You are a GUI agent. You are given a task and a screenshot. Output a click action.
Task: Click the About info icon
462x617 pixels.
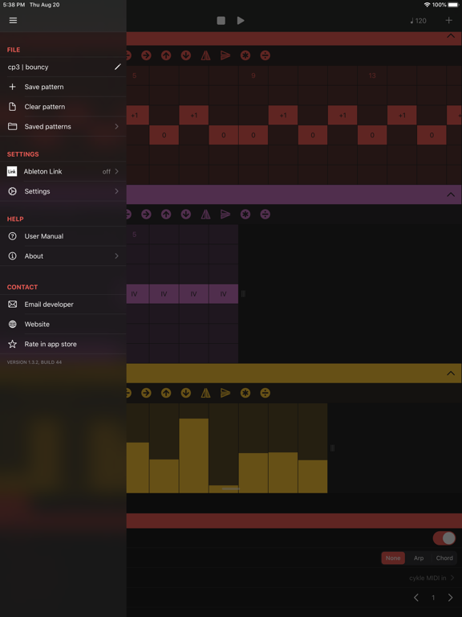coord(13,256)
